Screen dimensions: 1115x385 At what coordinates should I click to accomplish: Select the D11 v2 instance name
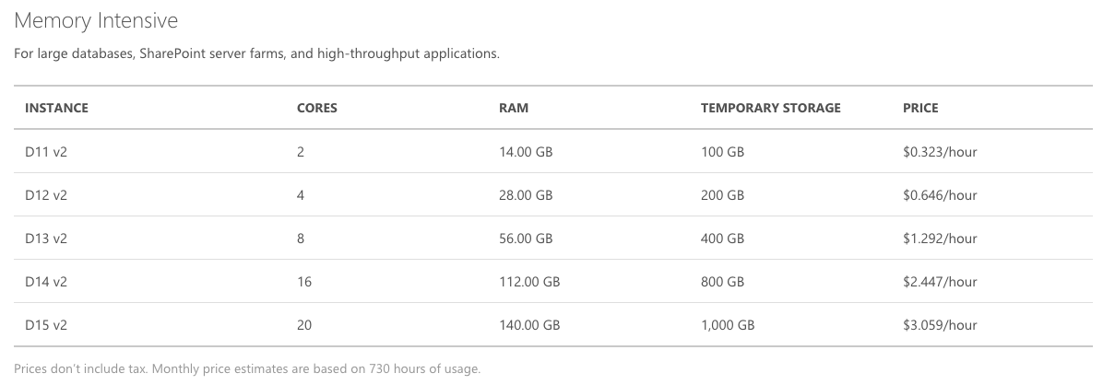46,152
